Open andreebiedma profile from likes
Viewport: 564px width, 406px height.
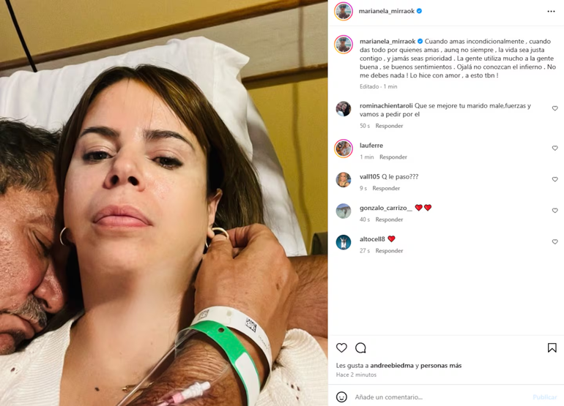[x=392, y=366]
